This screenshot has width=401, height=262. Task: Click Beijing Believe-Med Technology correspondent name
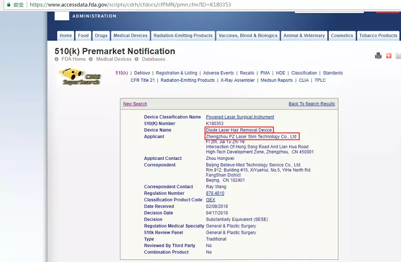point(253,165)
